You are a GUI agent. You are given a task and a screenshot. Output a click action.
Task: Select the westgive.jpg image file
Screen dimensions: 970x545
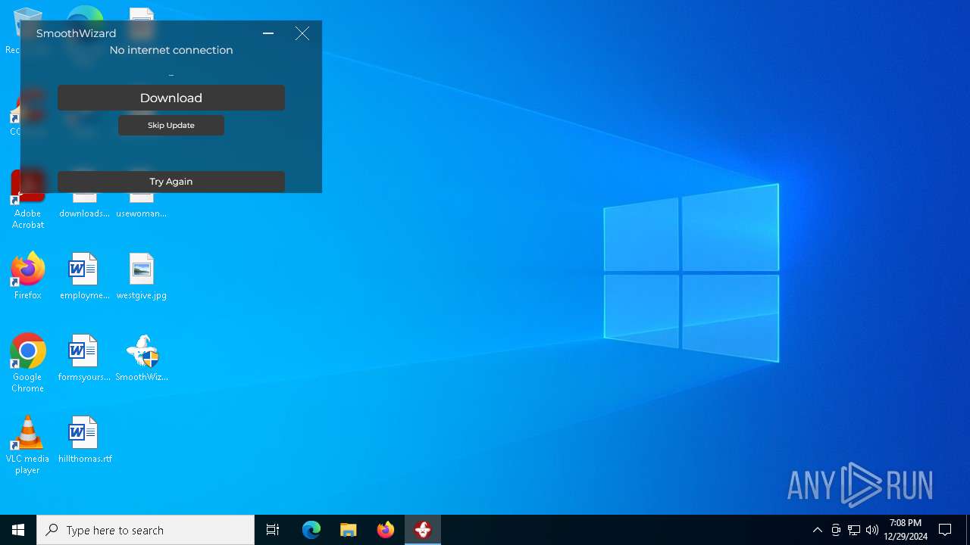click(x=142, y=276)
